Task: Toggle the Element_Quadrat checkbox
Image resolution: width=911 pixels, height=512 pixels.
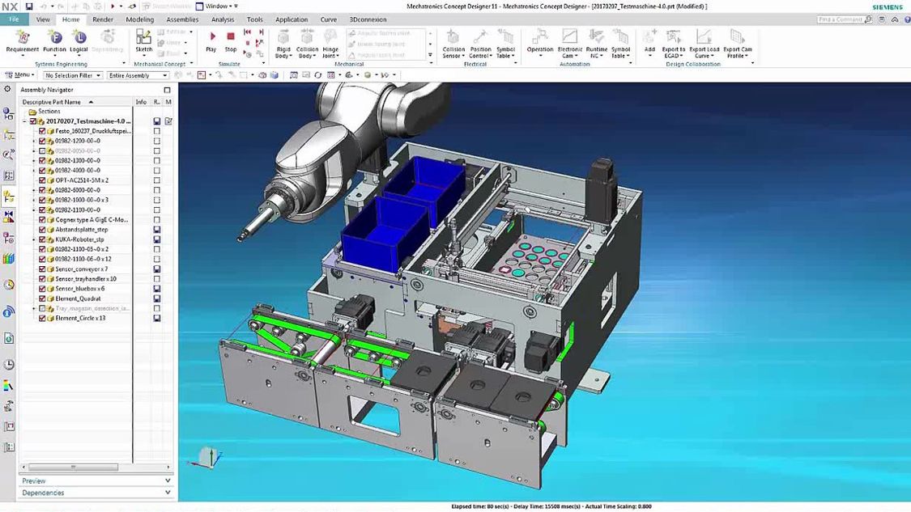Action: pyautogui.click(x=42, y=298)
